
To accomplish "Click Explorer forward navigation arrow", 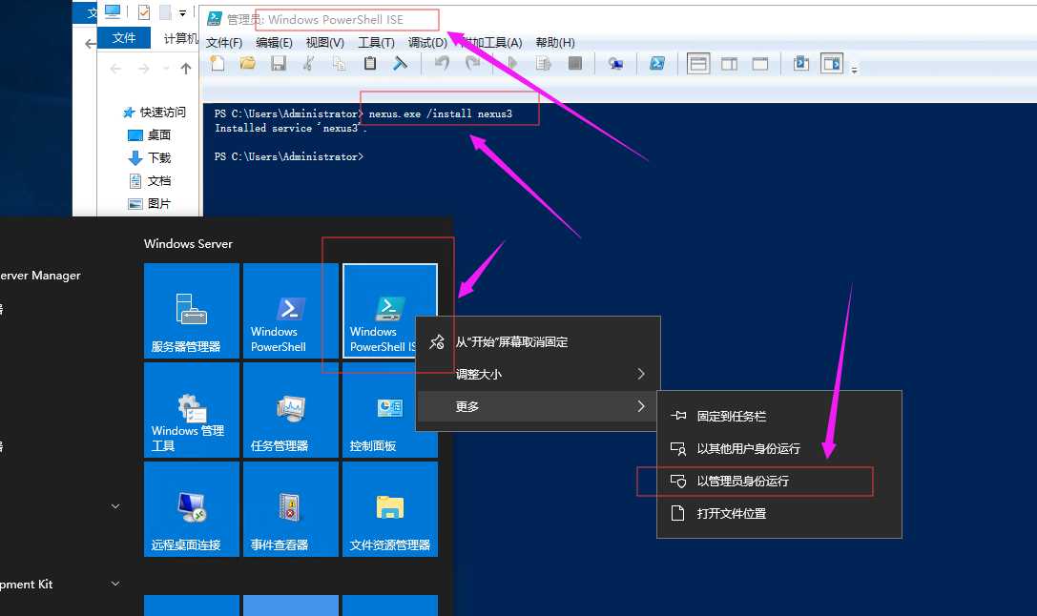I will (143, 69).
